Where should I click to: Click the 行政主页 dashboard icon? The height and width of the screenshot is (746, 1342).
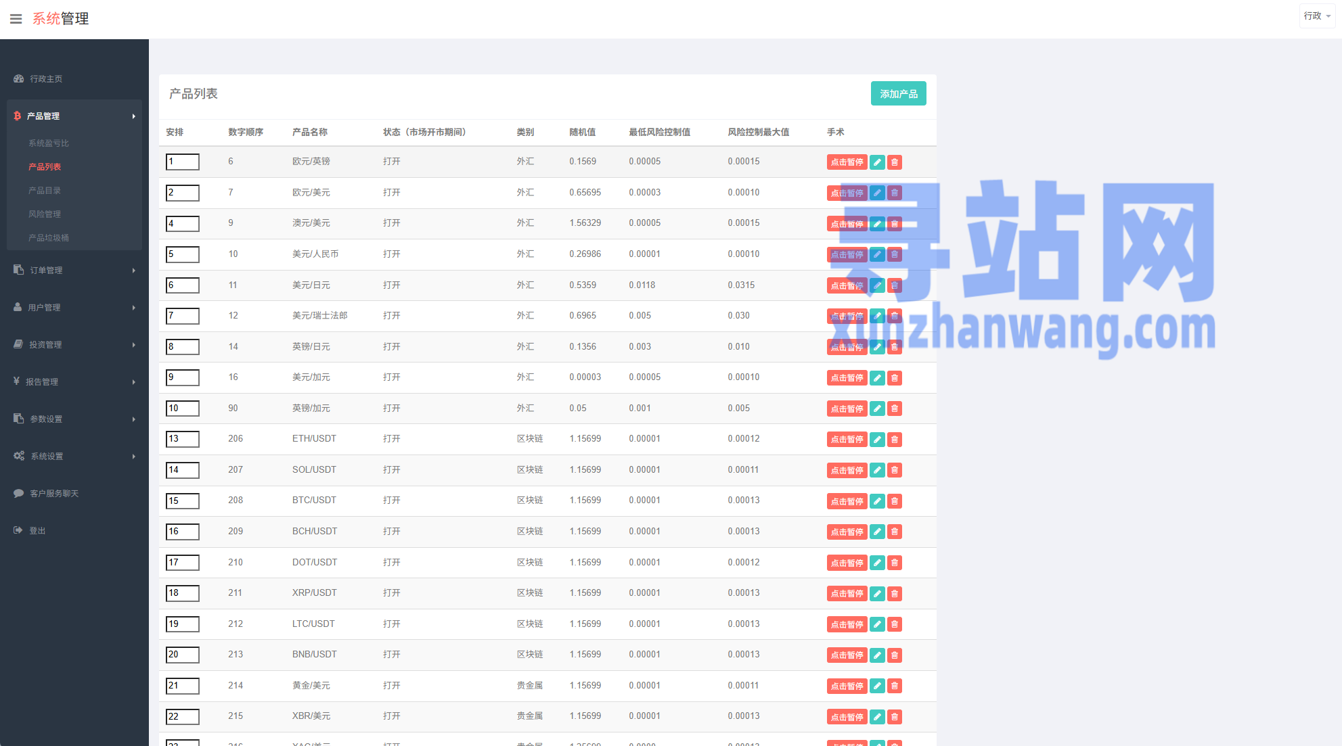19,78
